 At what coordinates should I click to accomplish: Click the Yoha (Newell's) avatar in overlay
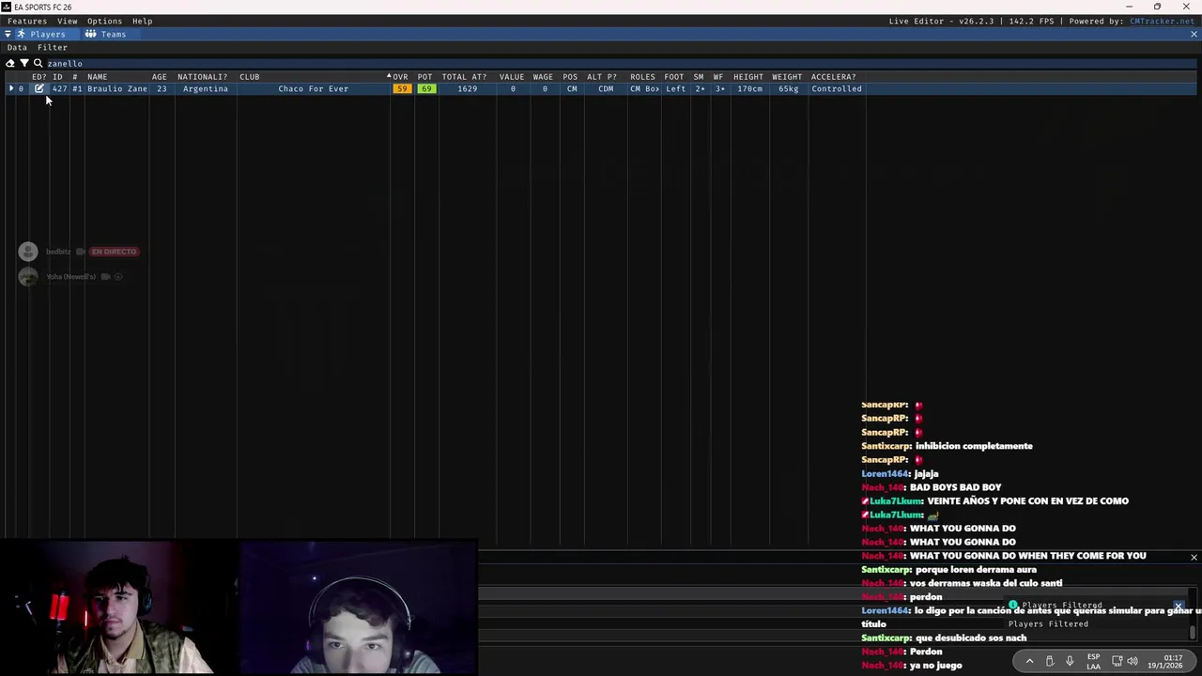tap(28, 277)
